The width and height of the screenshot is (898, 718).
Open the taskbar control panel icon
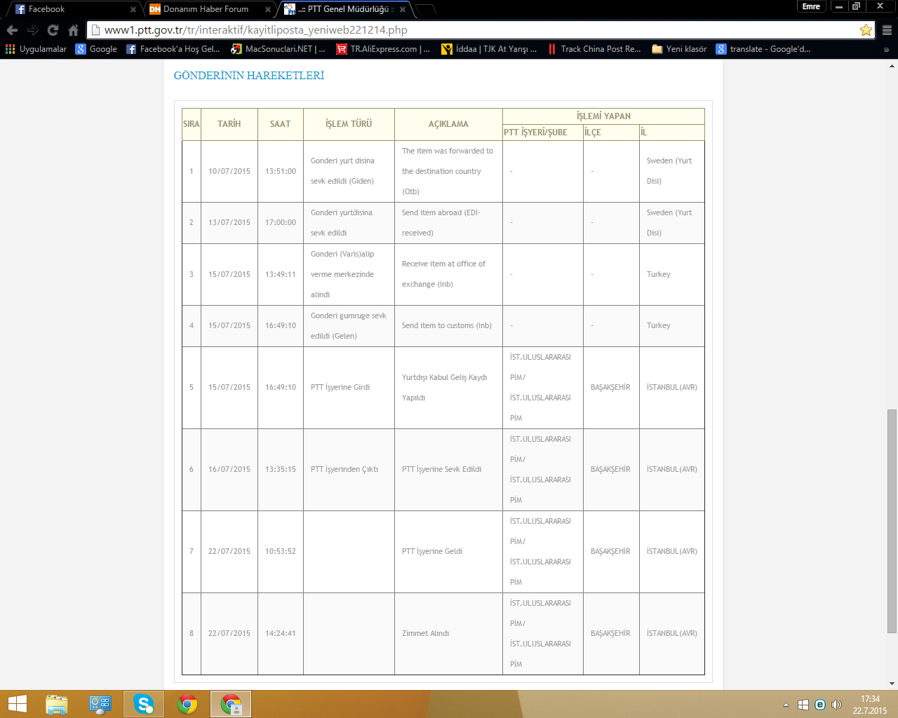tap(100, 704)
